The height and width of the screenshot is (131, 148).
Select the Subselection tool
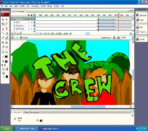(x=7, y=19)
